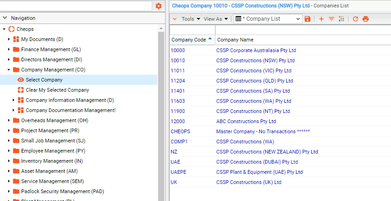Click the Company Documentation Management dashboard icon
Viewport: 391px width, 201px height.
coord(21,110)
